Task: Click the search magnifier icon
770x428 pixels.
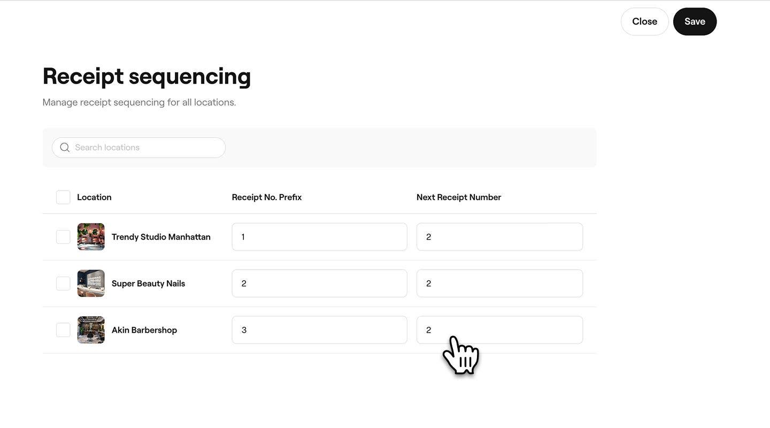Action: pyautogui.click(x=65, y=148)
